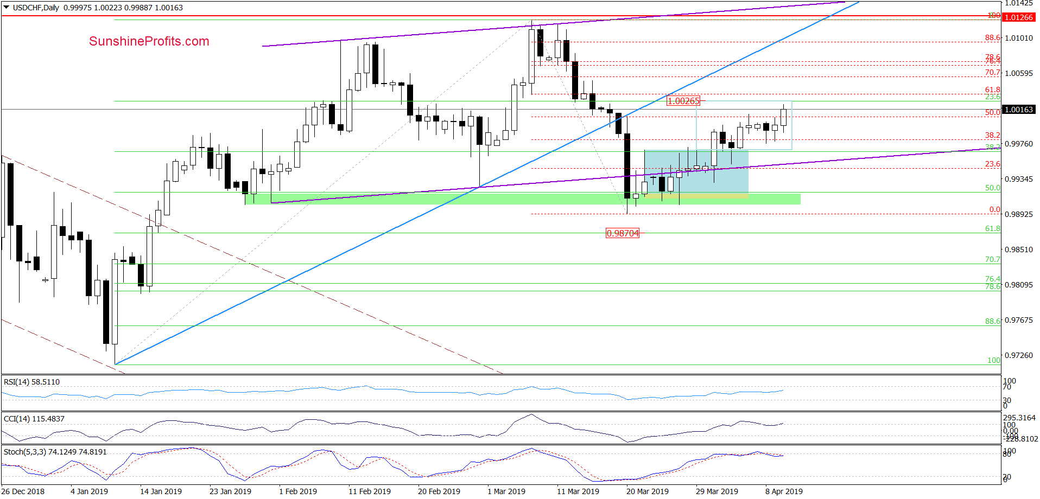
Task: Select the 4 Jan 2019 date label
Action: coord(89,491)
